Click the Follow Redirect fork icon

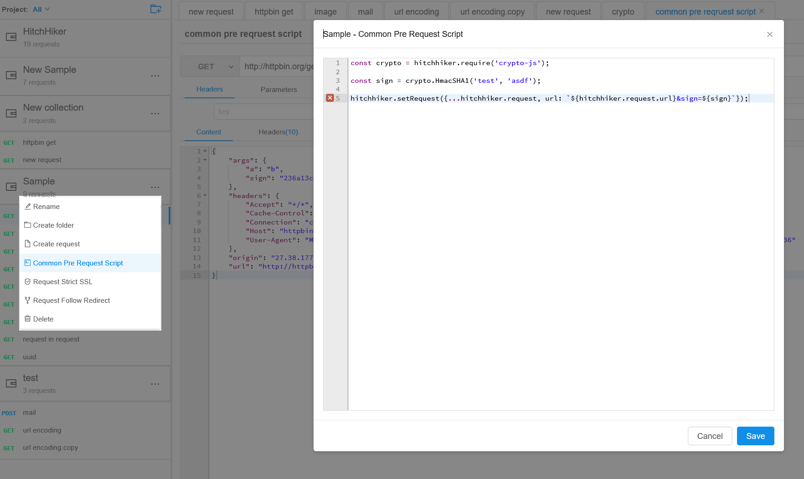coord(28,300)
